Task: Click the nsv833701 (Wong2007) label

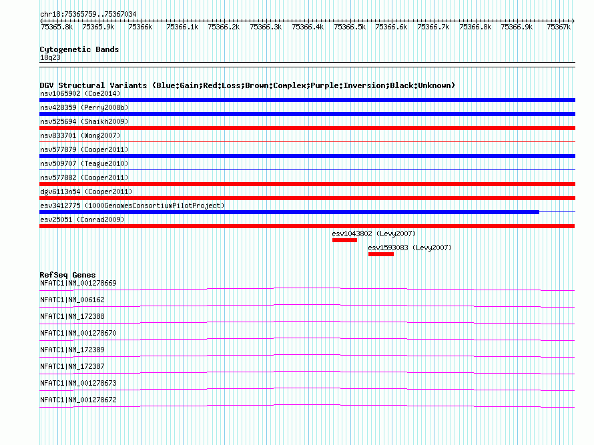Action: pos(80,135)
